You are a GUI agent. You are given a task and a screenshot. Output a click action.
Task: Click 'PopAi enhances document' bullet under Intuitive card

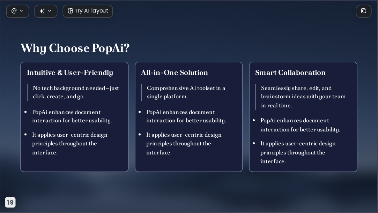click(72, 116)
